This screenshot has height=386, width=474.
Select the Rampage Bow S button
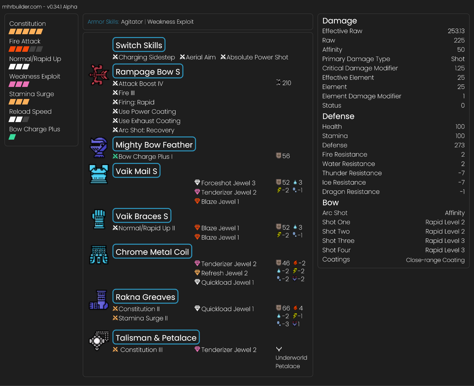coord(147,72)
